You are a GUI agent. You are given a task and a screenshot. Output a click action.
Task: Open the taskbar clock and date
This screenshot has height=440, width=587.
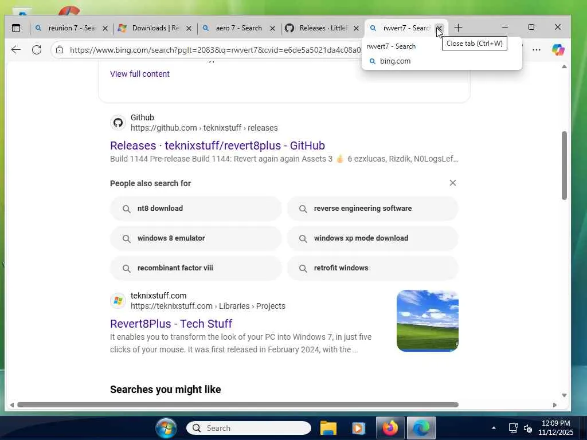coord(555,427)
